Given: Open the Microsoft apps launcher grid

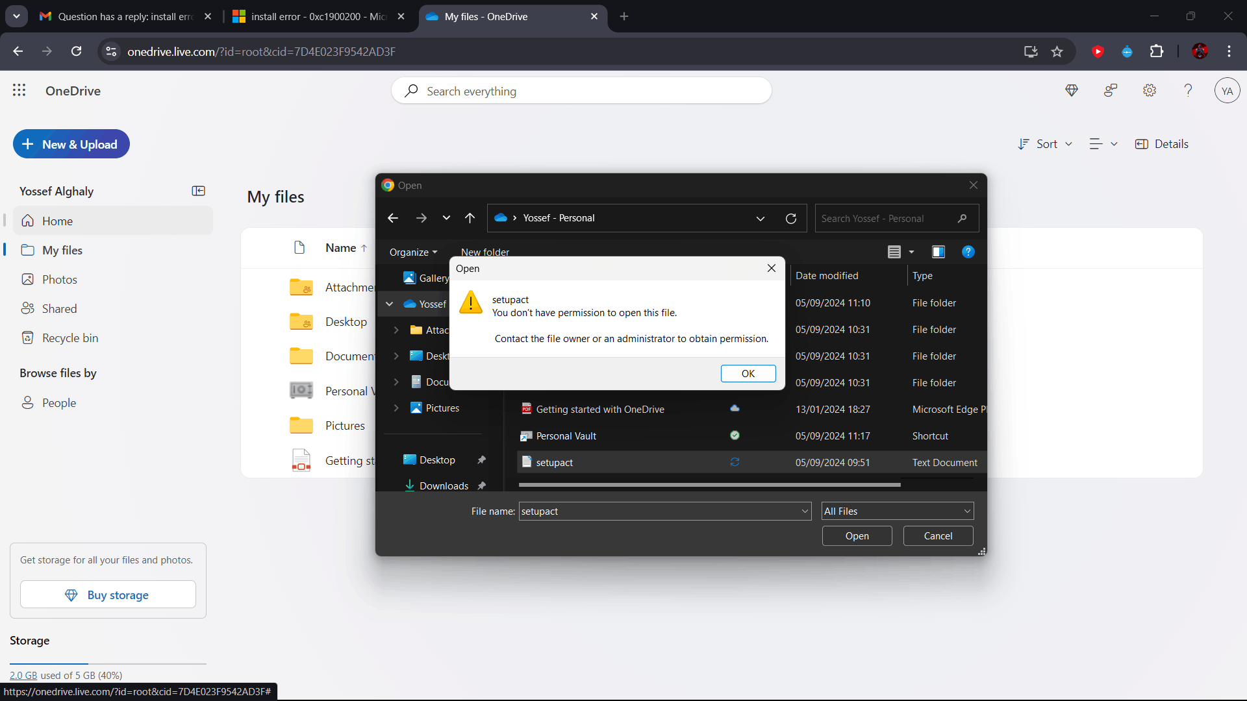Looking at the screenshot, I should click(19, 91).
